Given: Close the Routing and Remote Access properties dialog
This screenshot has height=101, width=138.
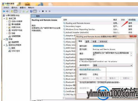Looking at the screenshot, I should (x=133, y=36).
